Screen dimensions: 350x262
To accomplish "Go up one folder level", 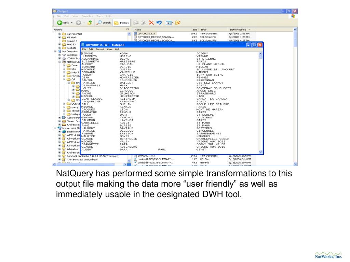I will [x=90, y=23].
